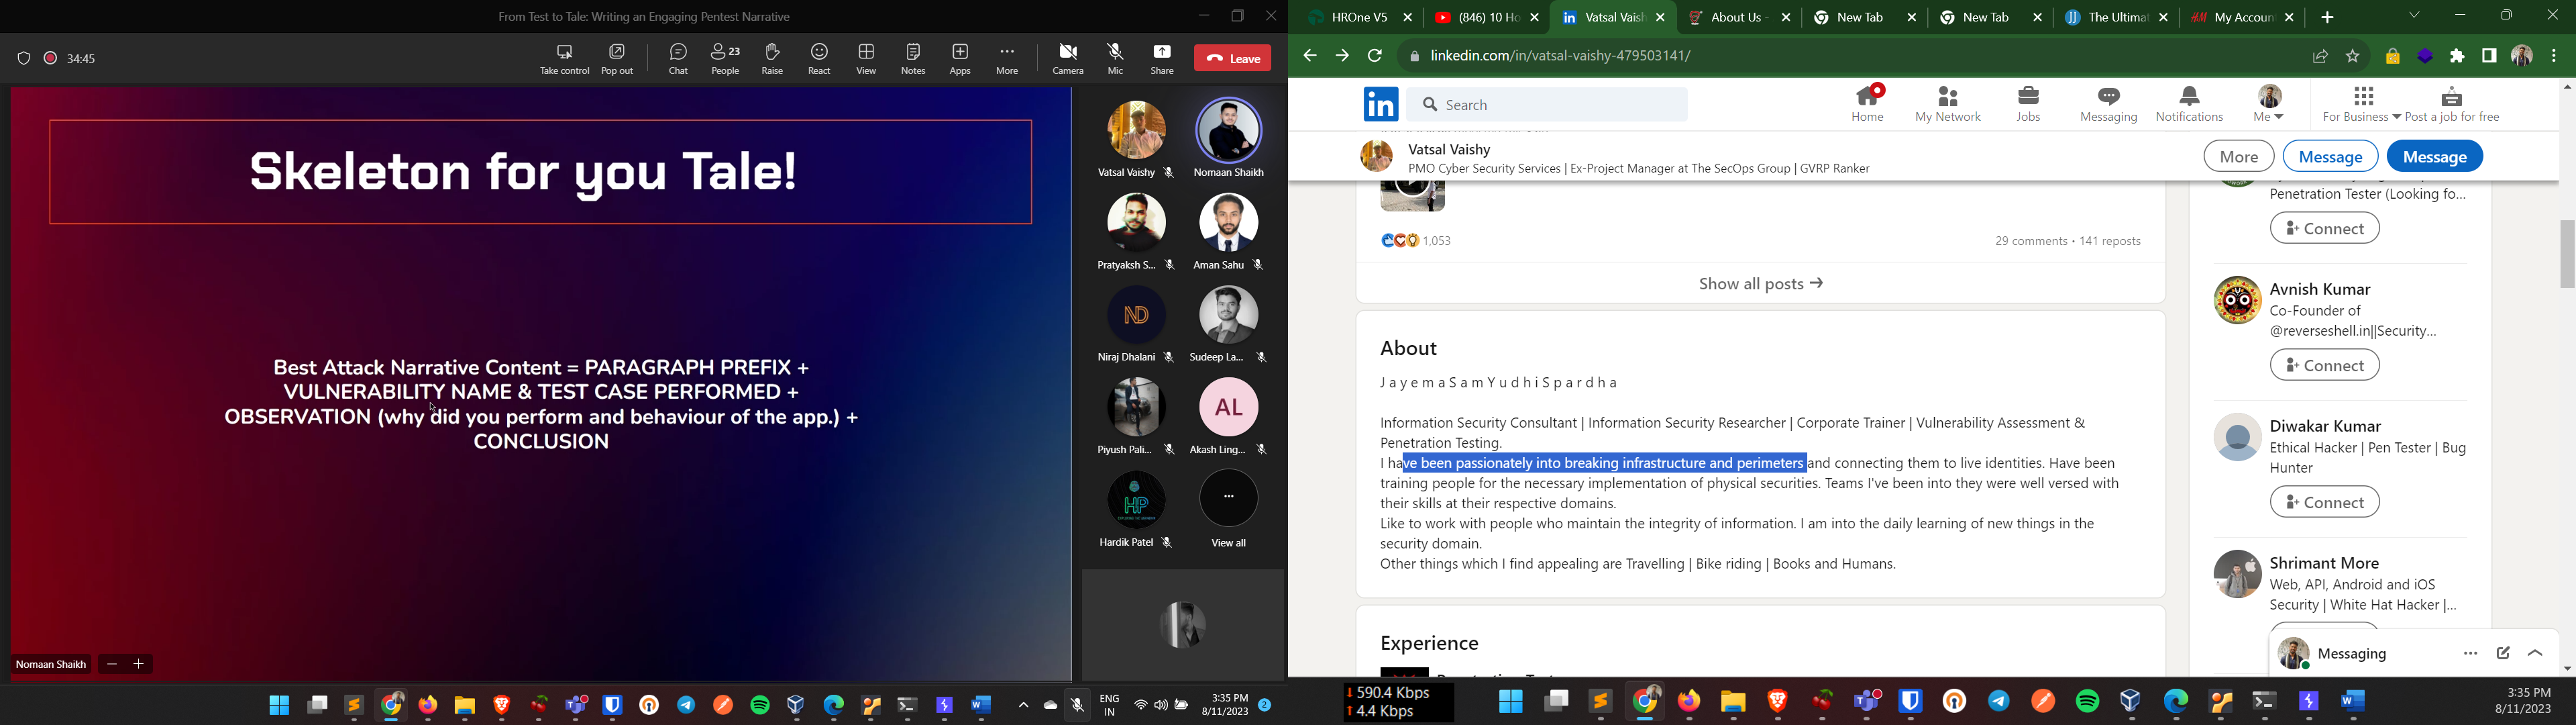Pop out the shared content window
2576x725 pixels.
(617, 58)
